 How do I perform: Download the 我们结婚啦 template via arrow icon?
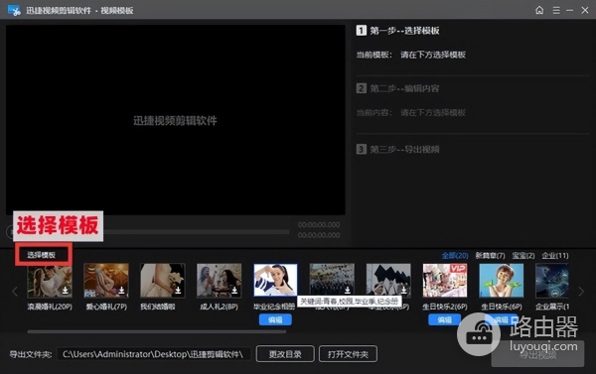pyautogui.click(x=178, y=290)
